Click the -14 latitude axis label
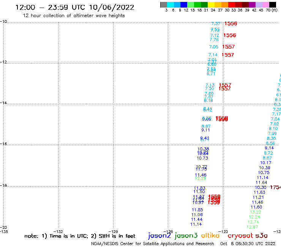 point(3,103)
